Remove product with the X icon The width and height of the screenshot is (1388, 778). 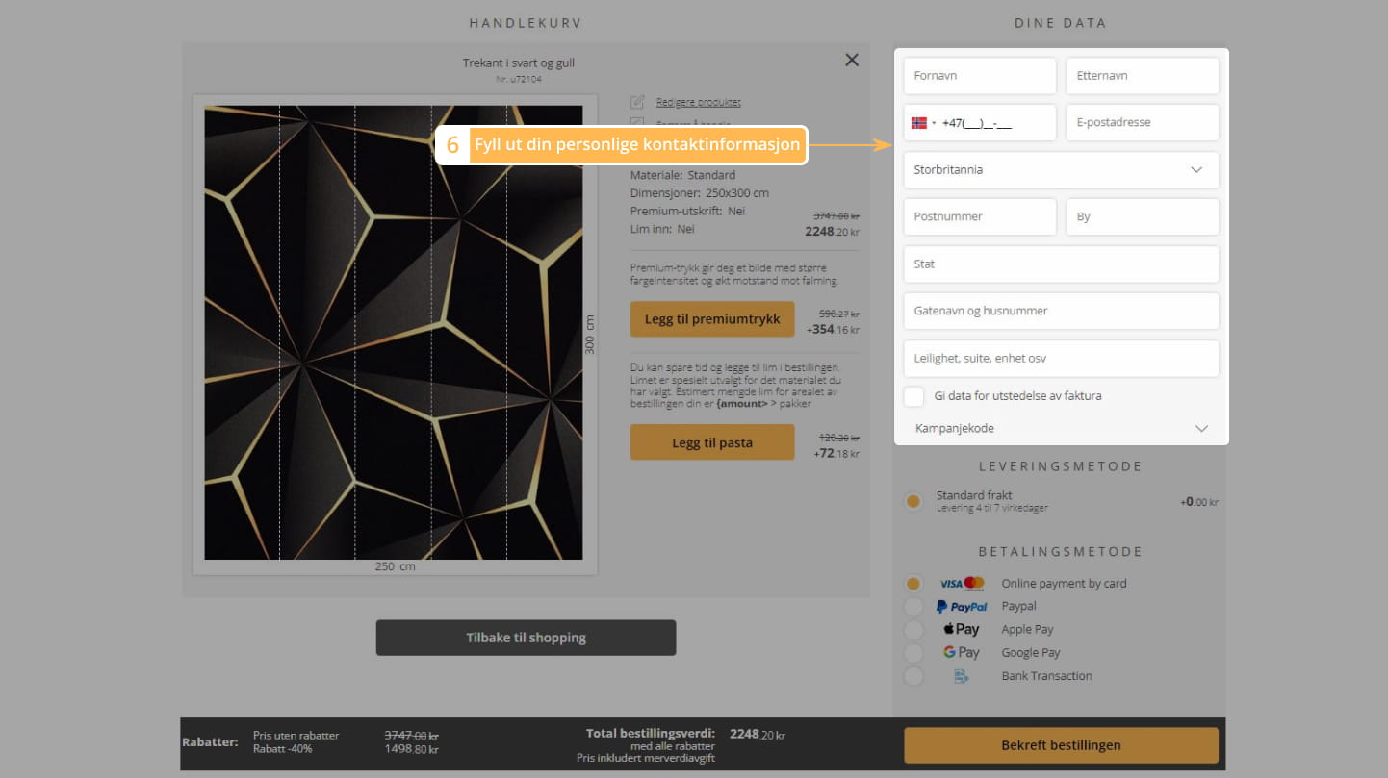851,60
